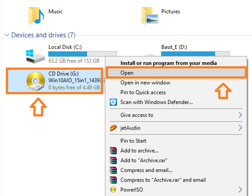Click the Windows Defender shield icon

(x=113, y=102)
